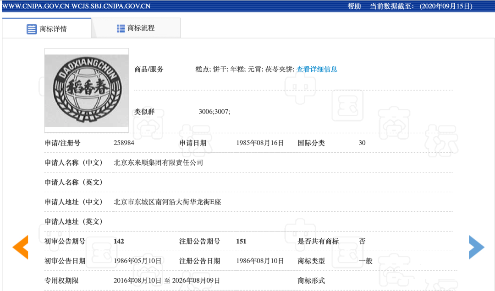The height and width of the screenshot is (291, 495).
Task: Click the blue next-record arrow
Action: [476, 247]
